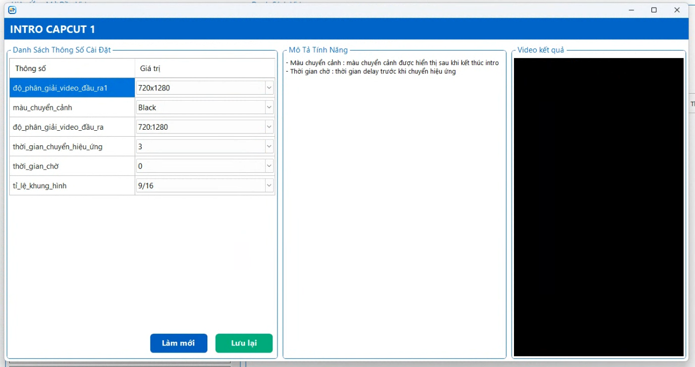The width and height of the screenshot is (695, 367).
Task: Open the độ_phân_giải_video_đầu_ra1 dropdown showing 720x1280
Action: click(205, 88)
